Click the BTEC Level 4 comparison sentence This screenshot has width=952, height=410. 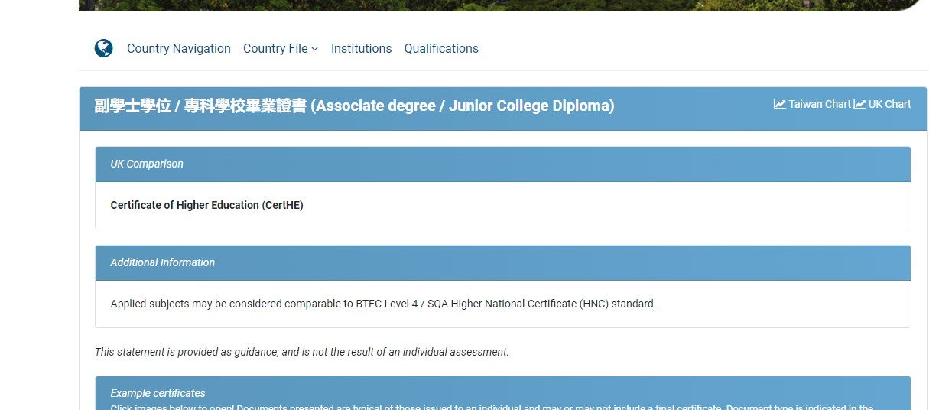(x=383, y=304)
